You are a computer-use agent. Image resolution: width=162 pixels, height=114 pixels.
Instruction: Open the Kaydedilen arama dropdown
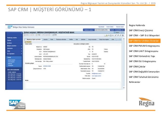click(x=89, y=30)
